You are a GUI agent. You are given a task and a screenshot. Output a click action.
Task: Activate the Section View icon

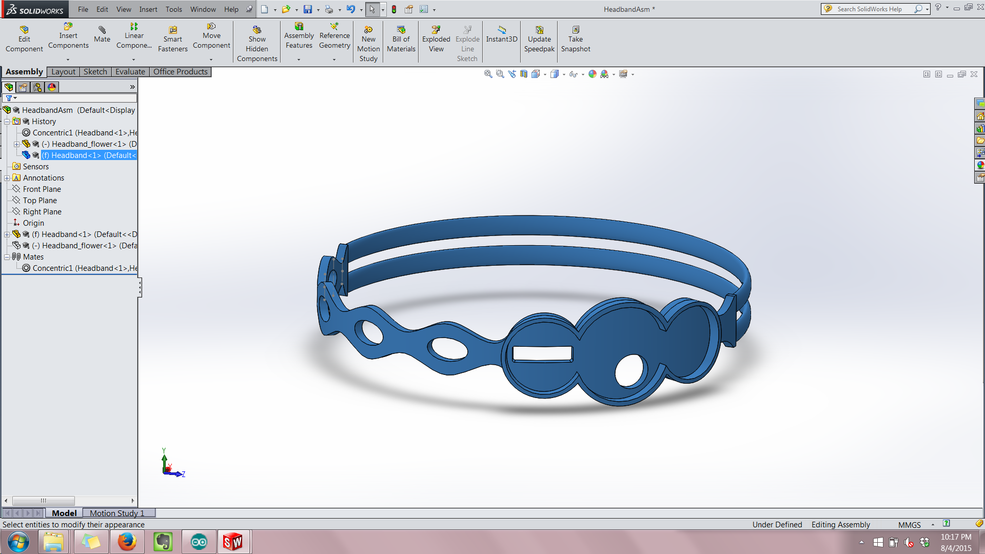coord(523,74)
